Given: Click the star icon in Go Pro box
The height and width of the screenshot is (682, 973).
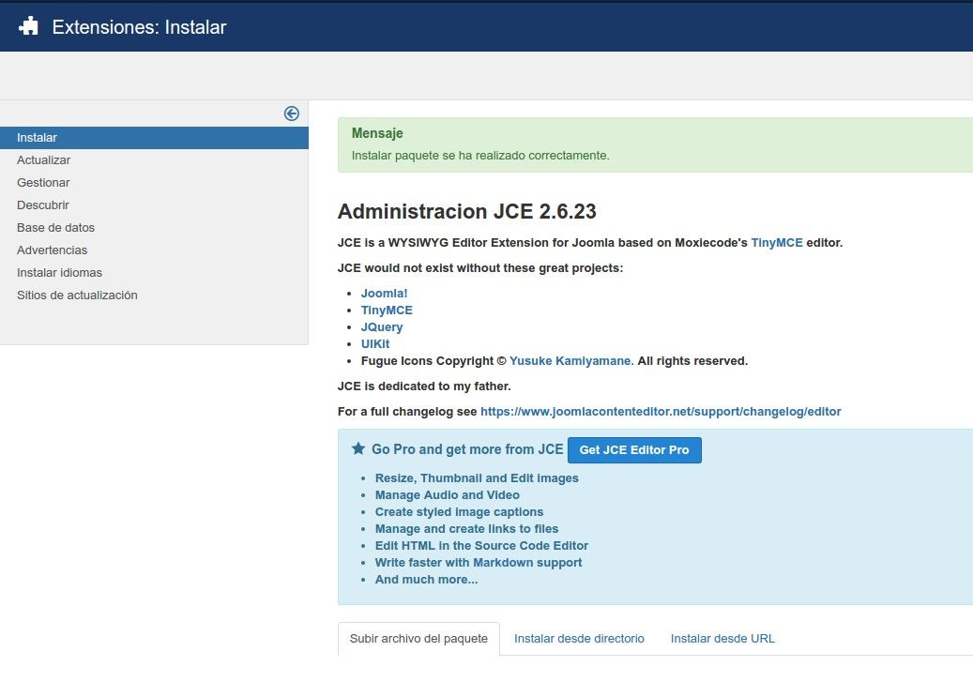Looking at the screenshot, I should pyautogui.click(x=358, y=448).
